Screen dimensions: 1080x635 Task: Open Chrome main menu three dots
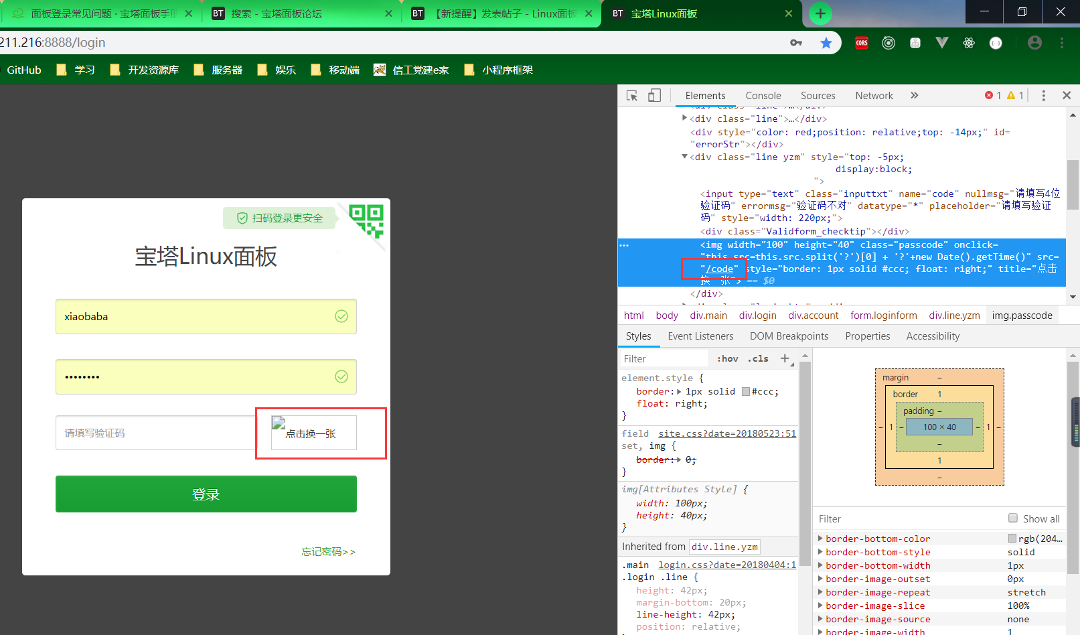tap(1062, 43)
